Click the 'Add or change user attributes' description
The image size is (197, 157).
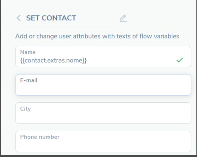pos(59,37)
